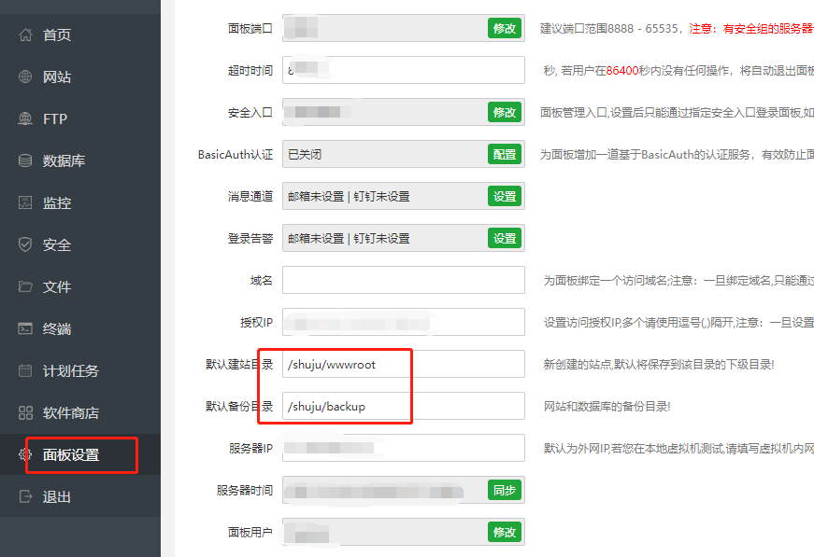Click the 默认备份目录 field /shuju/backup

coord(404,406)
